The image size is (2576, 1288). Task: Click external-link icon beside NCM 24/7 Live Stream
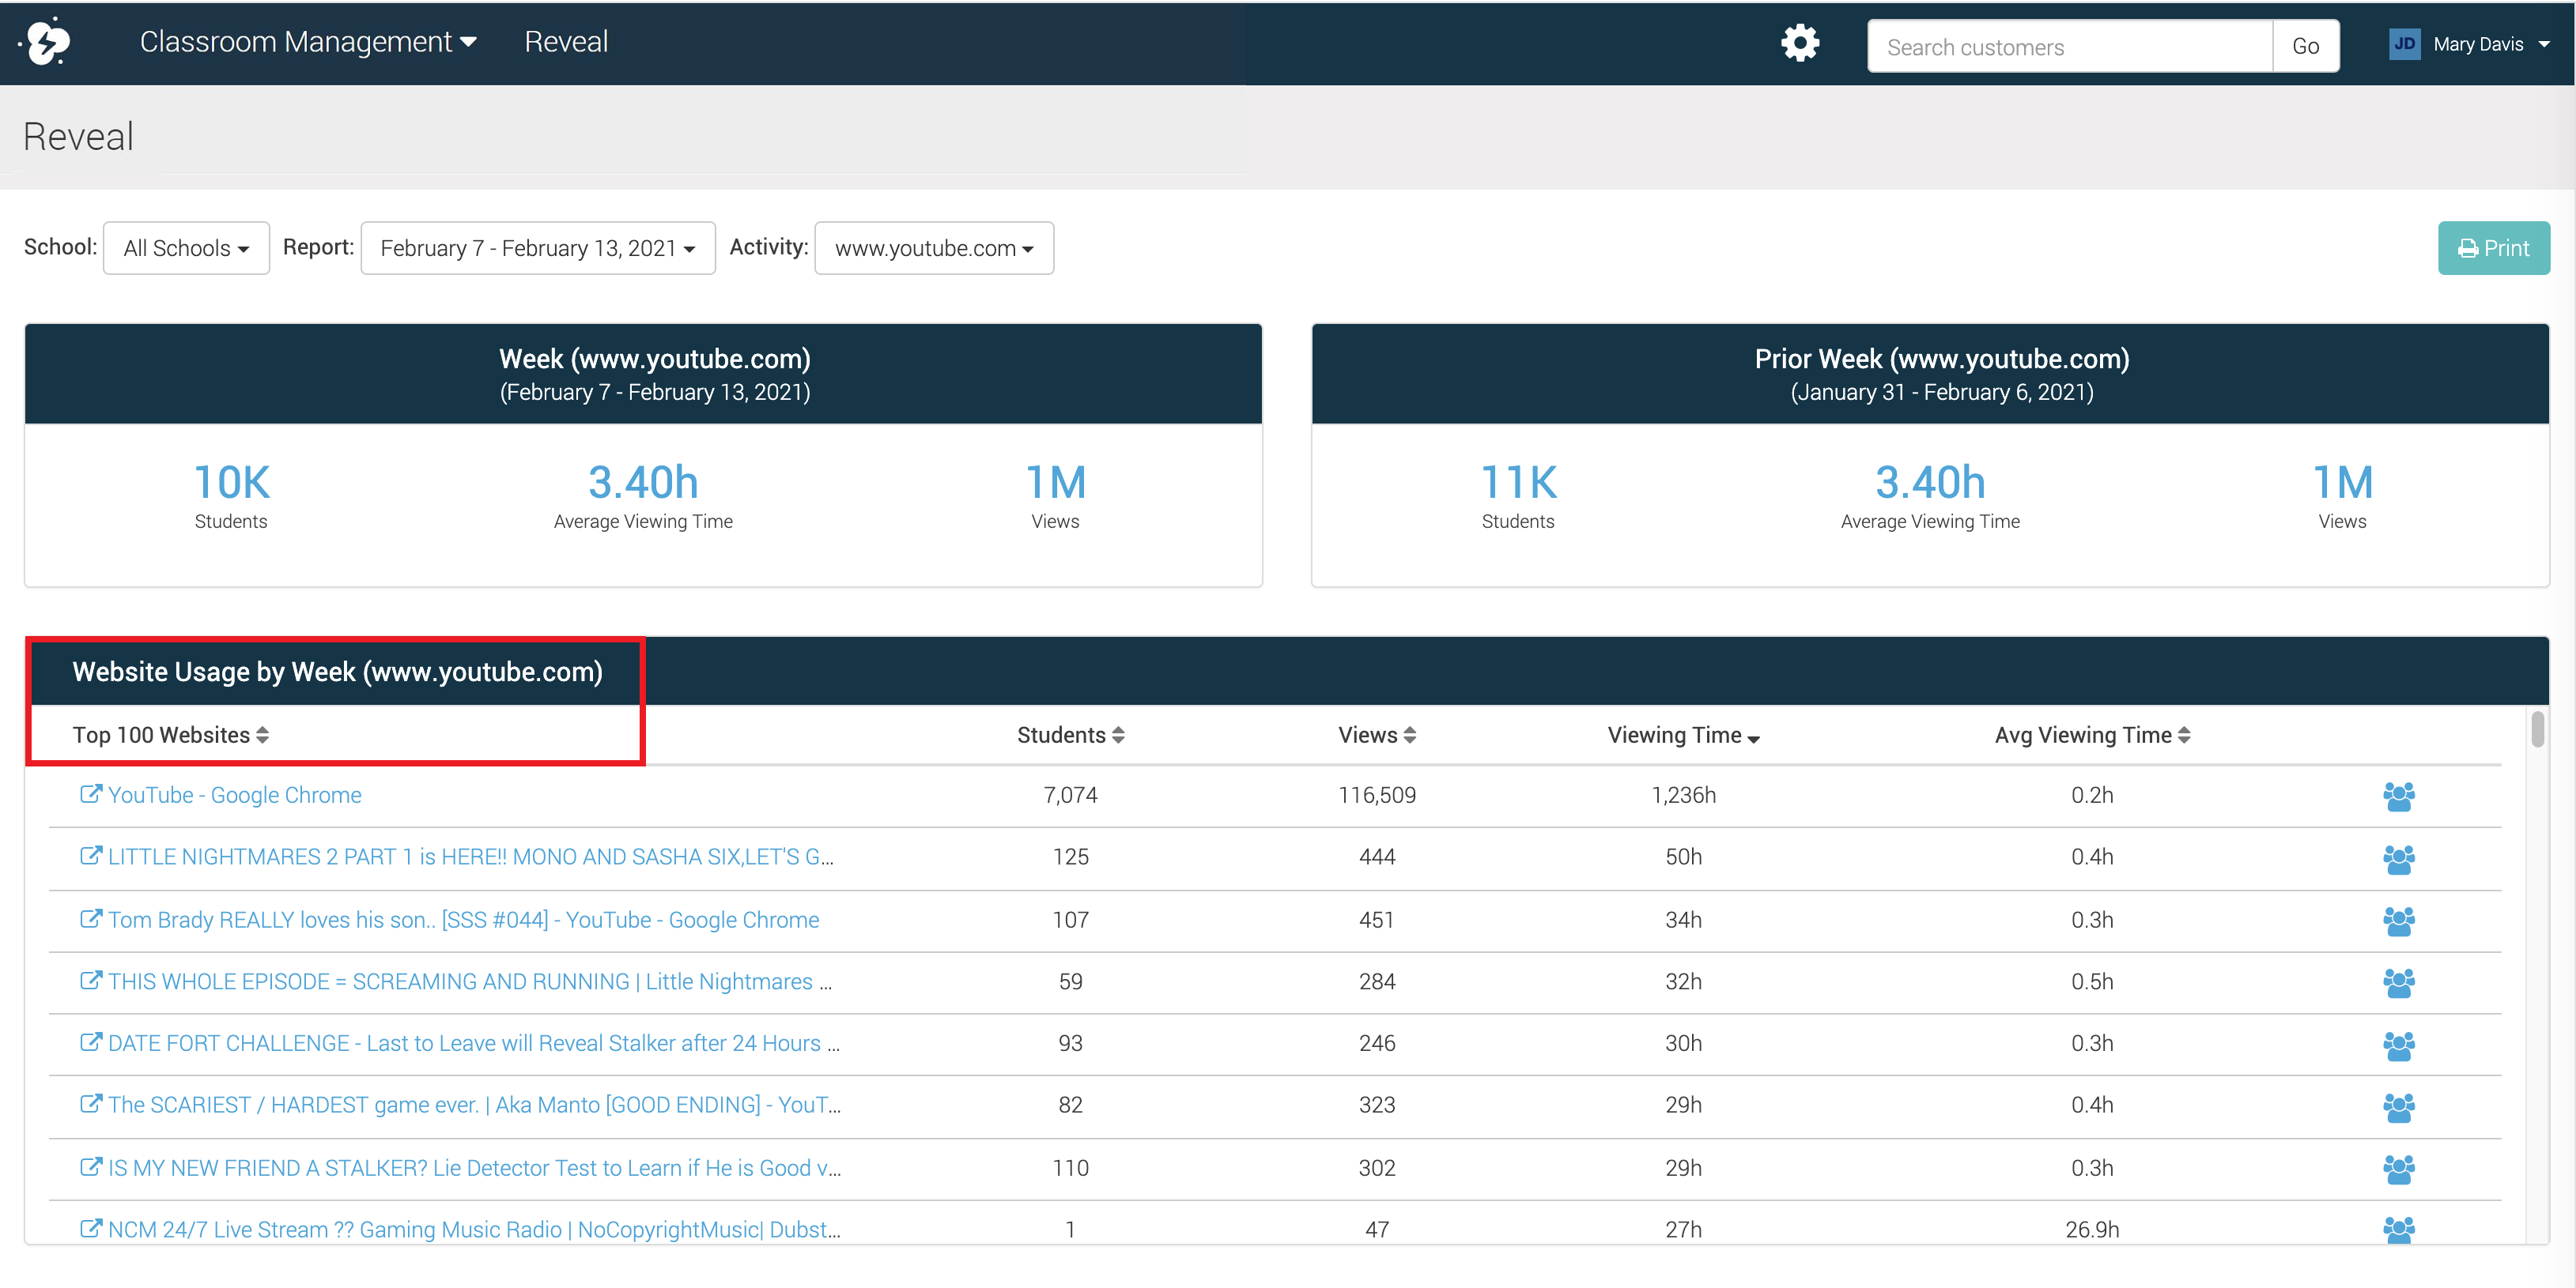click(x=90, y=1228)
